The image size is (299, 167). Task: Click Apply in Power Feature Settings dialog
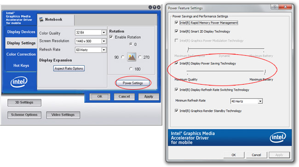coord(279,155)
